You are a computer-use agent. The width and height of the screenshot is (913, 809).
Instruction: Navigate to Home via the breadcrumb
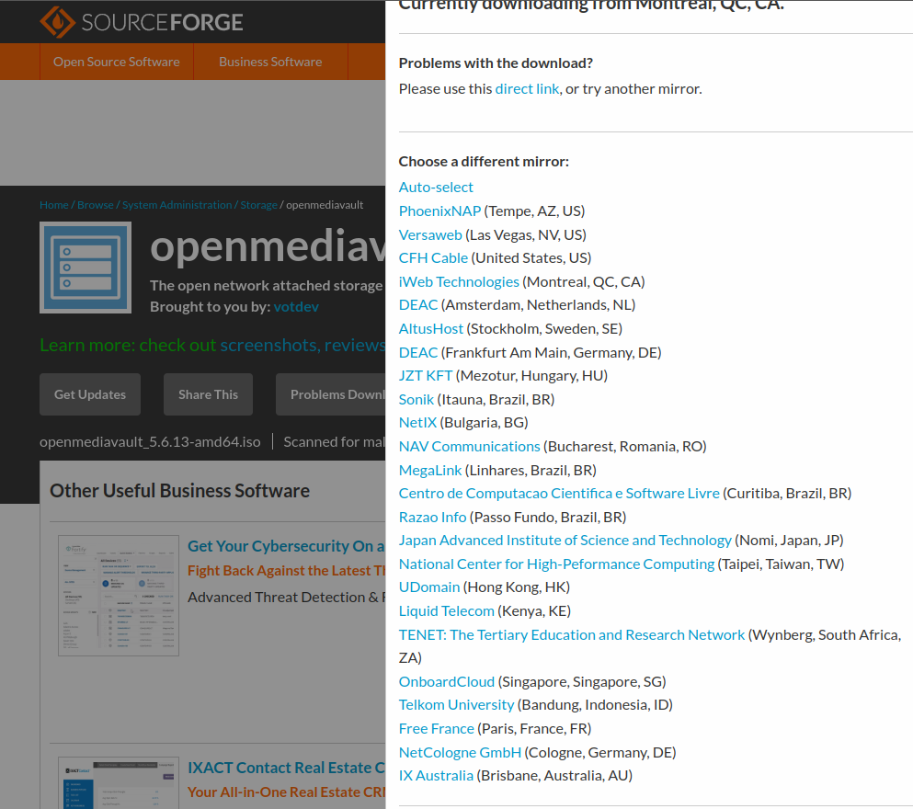coord(53,204)
